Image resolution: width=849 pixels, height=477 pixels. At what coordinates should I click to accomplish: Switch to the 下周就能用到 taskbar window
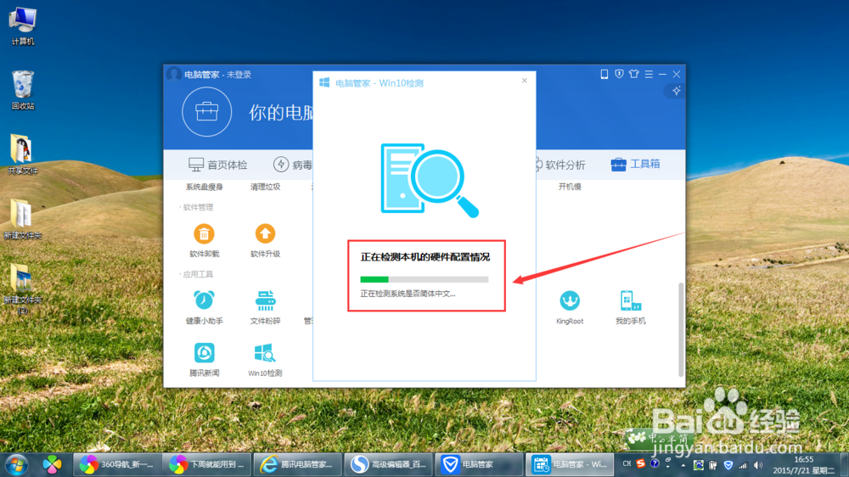[207, 464]
